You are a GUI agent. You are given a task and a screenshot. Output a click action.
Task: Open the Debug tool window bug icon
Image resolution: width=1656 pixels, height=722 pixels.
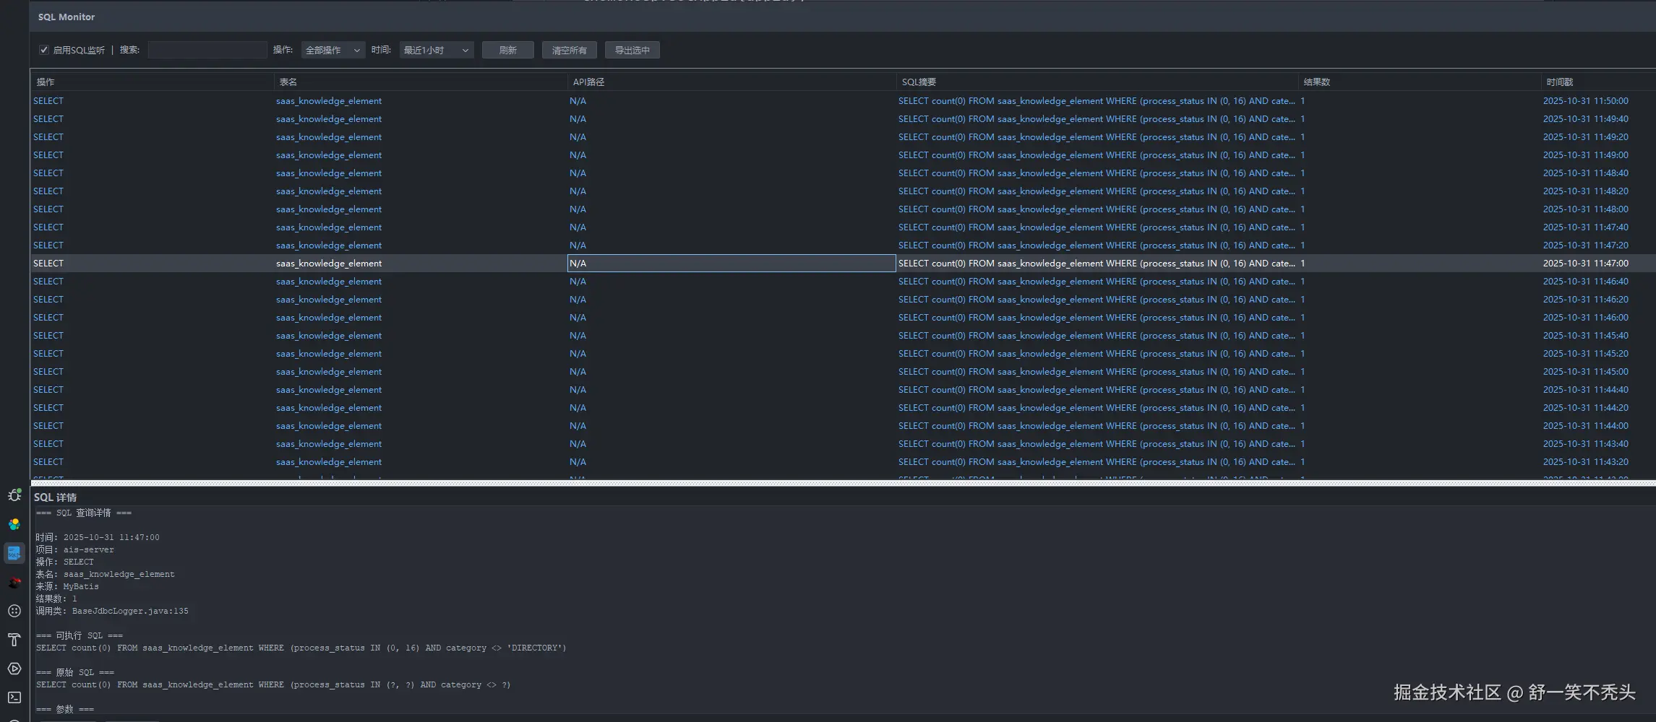tap(14, 495)
